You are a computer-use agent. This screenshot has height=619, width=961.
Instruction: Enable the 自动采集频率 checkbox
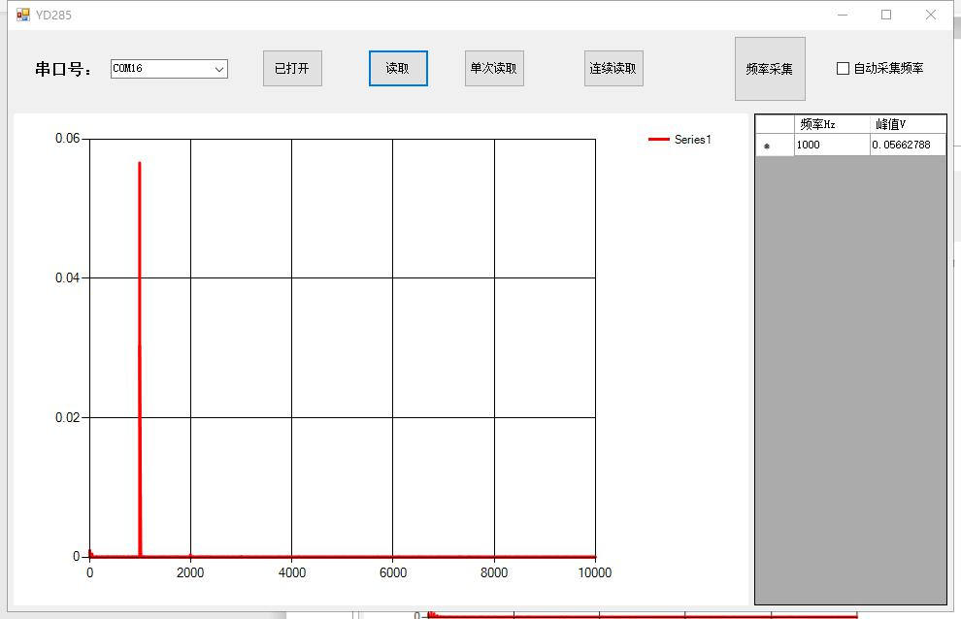(844, 69)
